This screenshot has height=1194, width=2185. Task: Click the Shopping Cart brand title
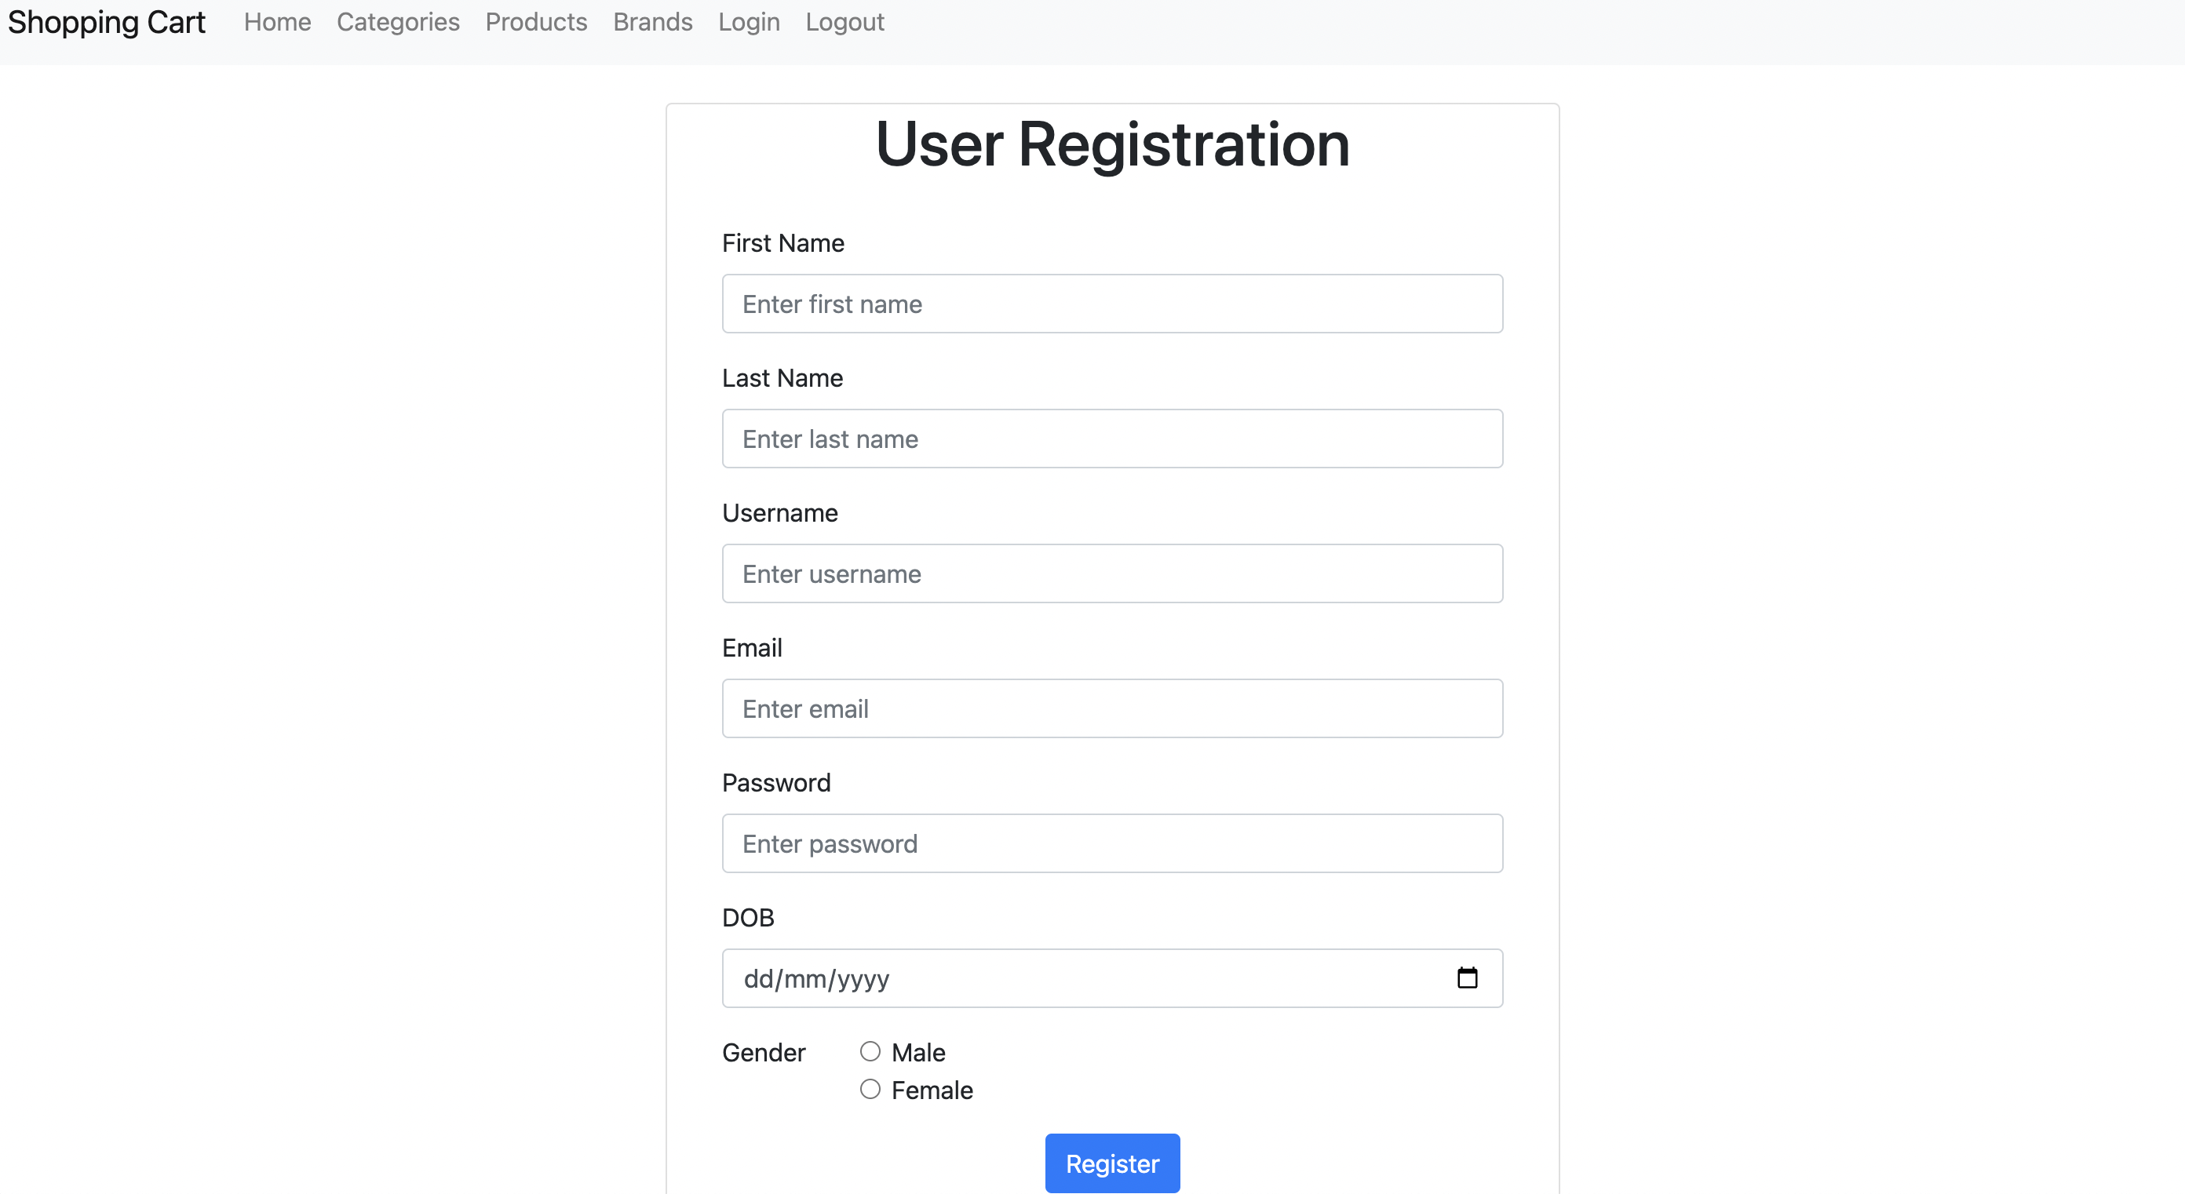105,22
